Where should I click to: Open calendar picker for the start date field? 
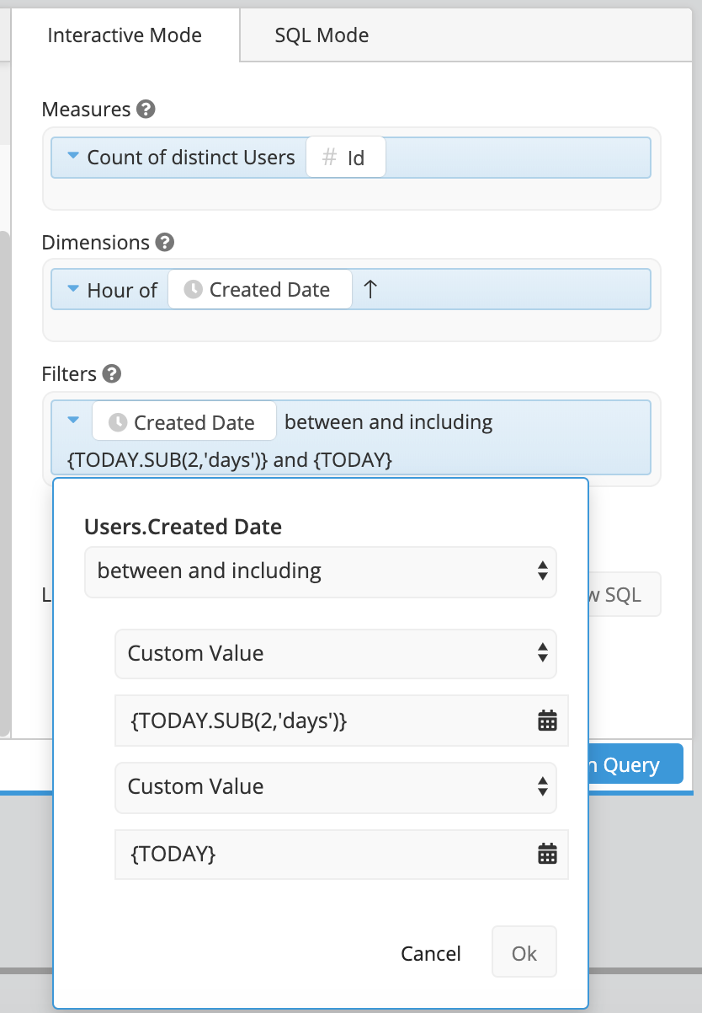pyautogui.click(x=547, y=721)
